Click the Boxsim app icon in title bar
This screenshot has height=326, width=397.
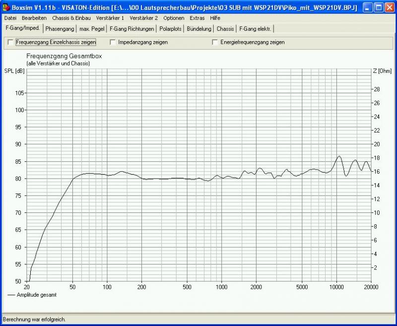(6, 7)
